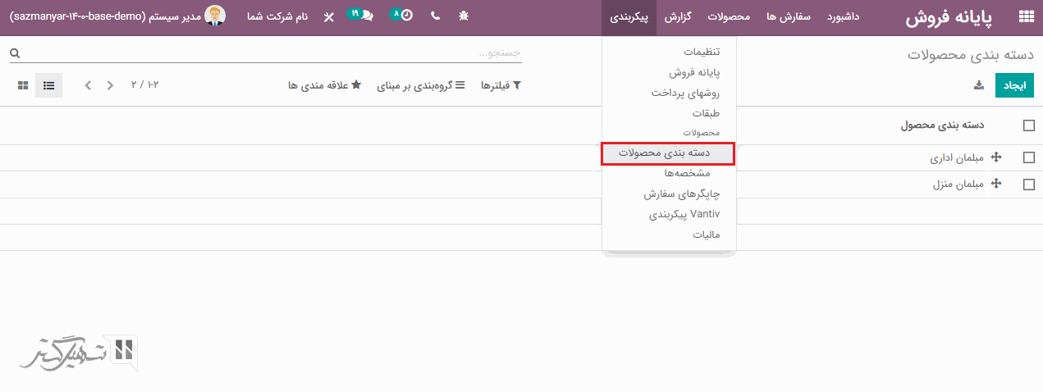
Task: Open the conversations chat icon
Action: point(364,16)
